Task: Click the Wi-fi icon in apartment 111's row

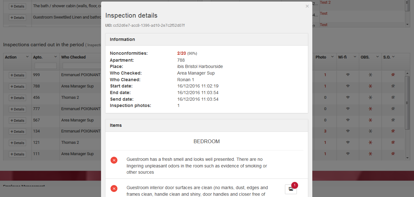Action: pos(348,154)
